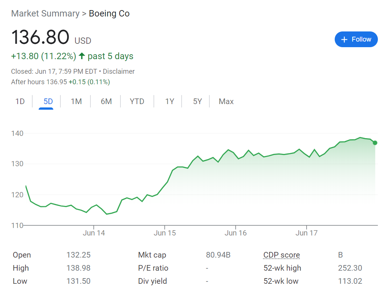
Task: Click the CDP score label
Action: pyautogui.click(x=281, y=255)
